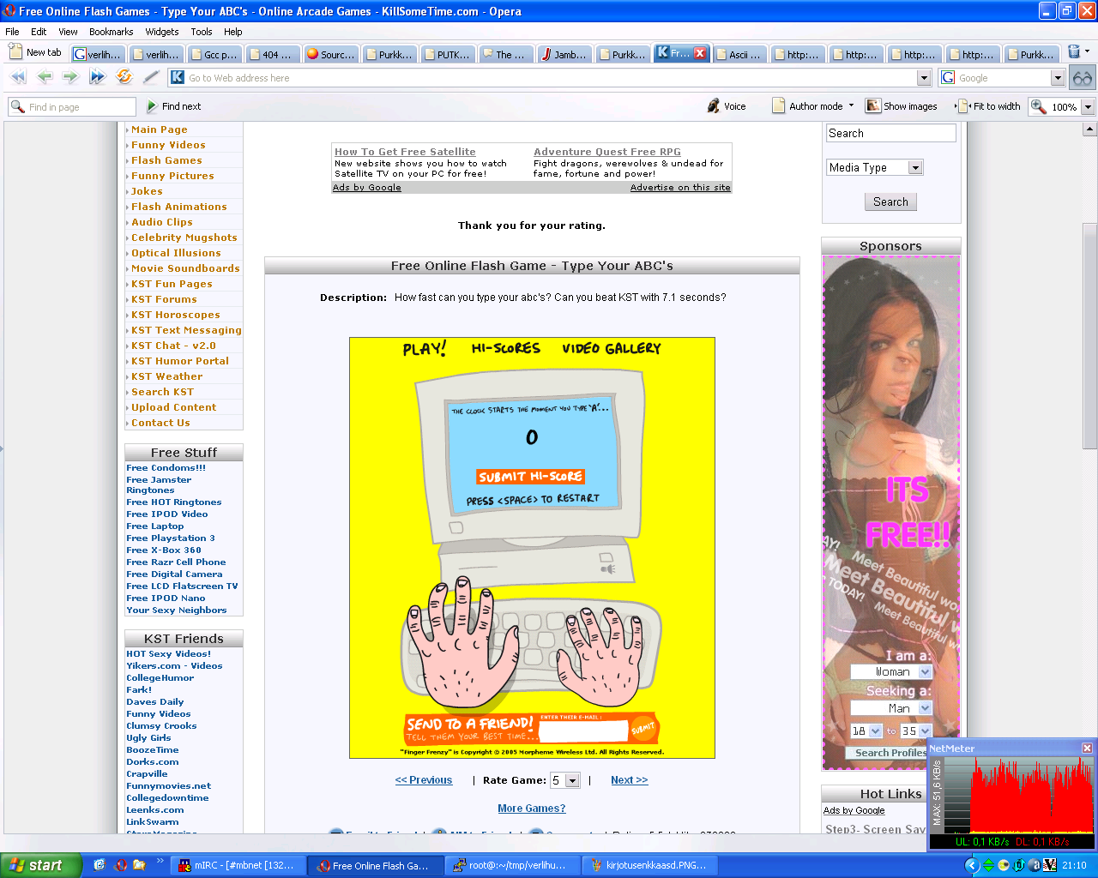Follow the Previous game link
The height and width of the screenshot is (878, 1098).
(424, 780)
